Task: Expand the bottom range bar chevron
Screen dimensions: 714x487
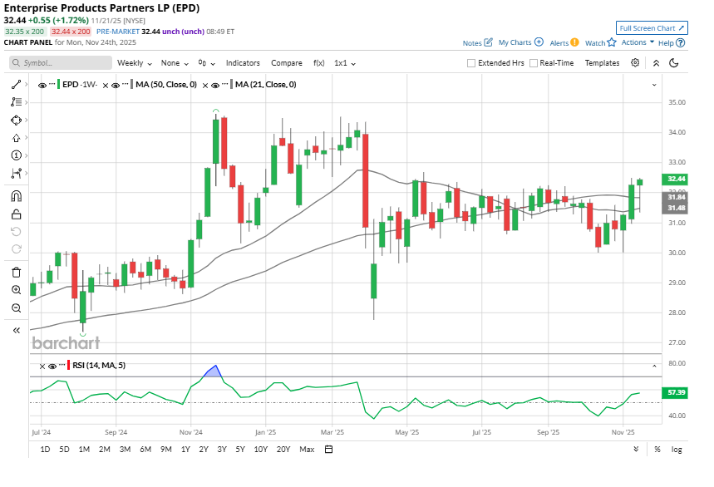Action: (636, 450)
